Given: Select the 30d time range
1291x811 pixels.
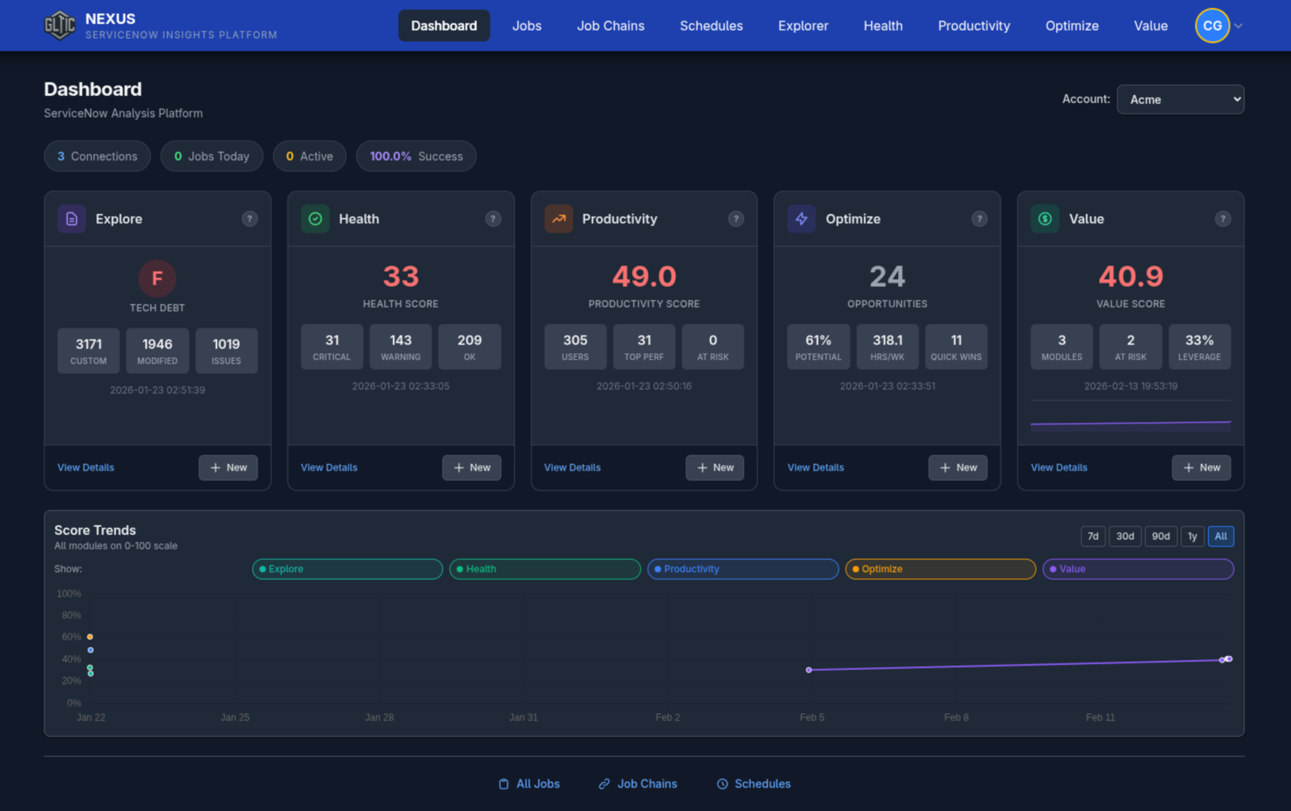Looking at the screenshot, I should pos(1125,537).
